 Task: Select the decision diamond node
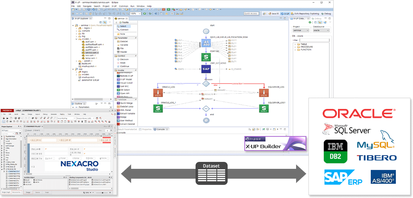click(x=206, y=84)
